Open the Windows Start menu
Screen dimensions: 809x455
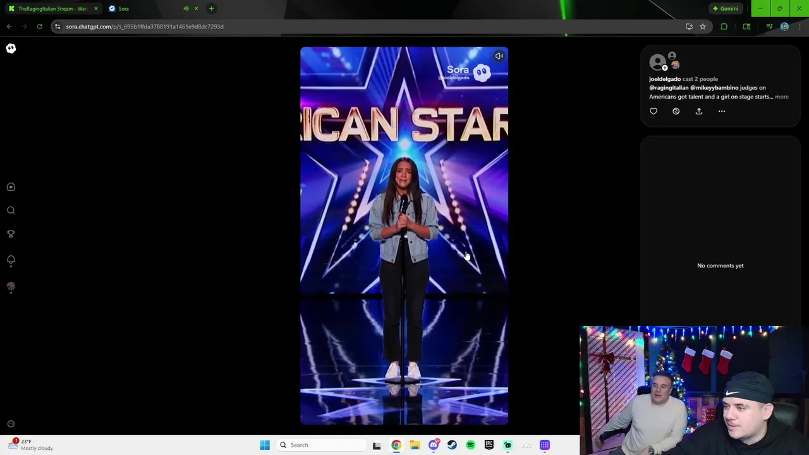(265, 445)
